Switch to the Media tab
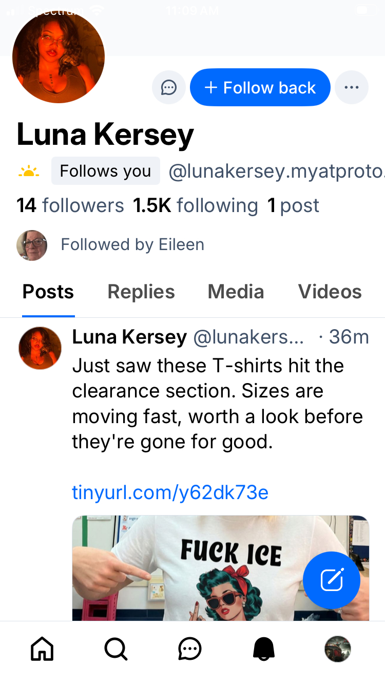 click(x=236, y=292)
